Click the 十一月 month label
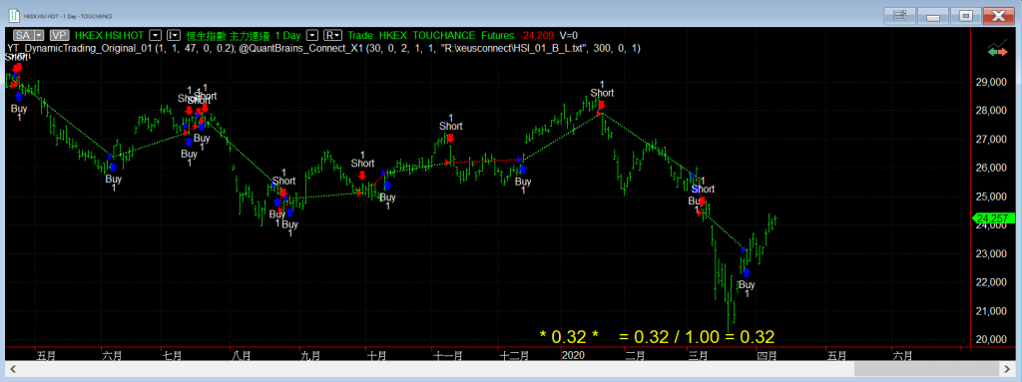Screen dimensions: 1022x382 448,356
